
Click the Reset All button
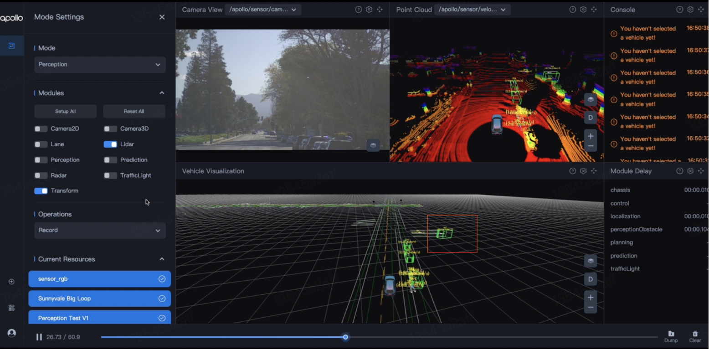(134, 112)
